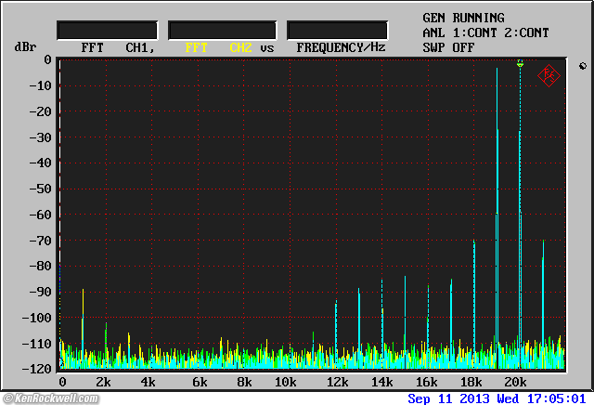This screenshot has height=405, width=594.
Task: Click the FREQUENCY/Hz axis label
Action: point(341,46)
